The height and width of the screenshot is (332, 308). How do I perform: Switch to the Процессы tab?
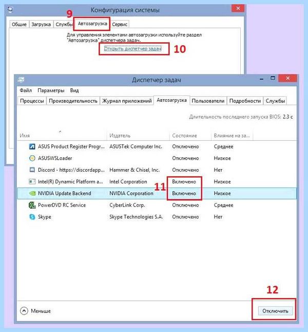click(x=32, y=101)
